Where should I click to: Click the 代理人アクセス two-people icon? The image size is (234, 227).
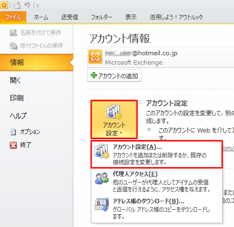coord(102,178)
